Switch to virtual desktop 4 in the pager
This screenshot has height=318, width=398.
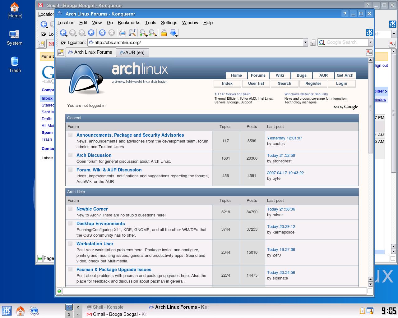[x=78, y=314]
